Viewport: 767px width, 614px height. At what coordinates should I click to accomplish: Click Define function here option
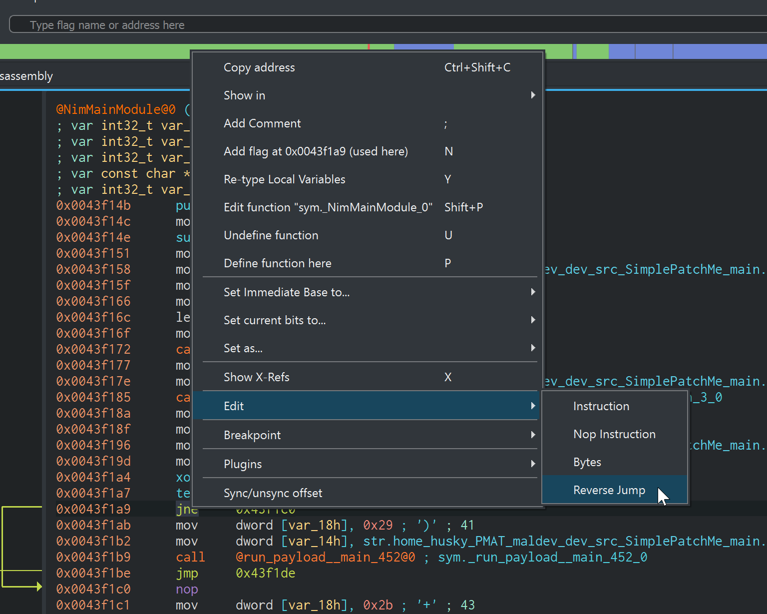point(277,263)
